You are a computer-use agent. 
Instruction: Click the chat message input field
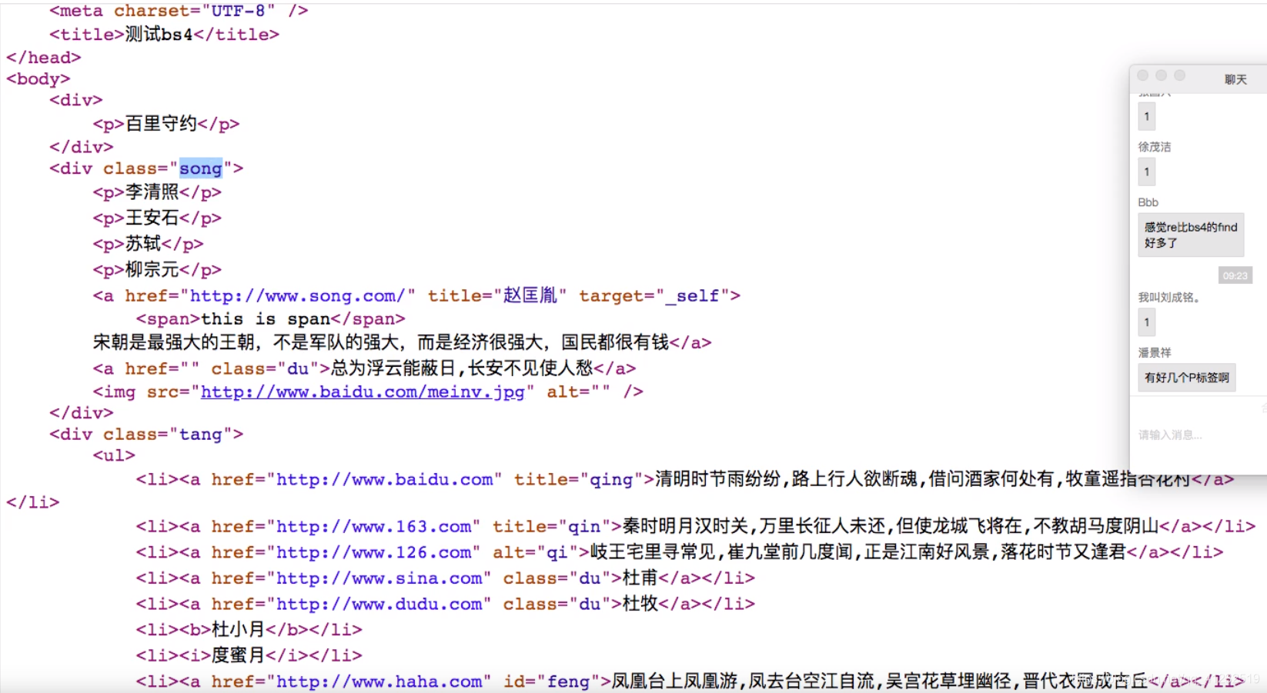pos(1197,435)
